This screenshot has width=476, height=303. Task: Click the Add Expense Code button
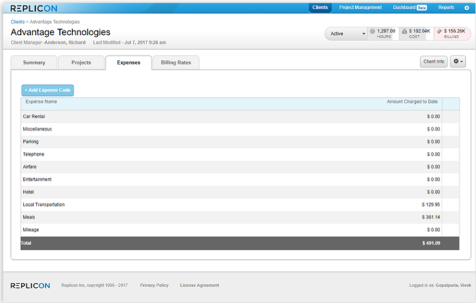[48, 90]
